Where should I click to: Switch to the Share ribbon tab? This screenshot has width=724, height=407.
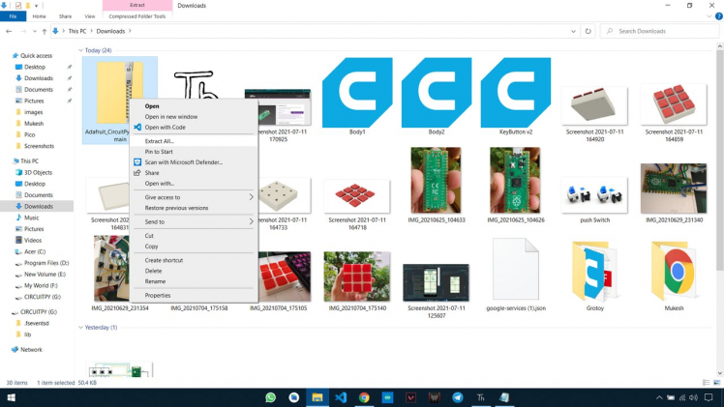point(65,16)
